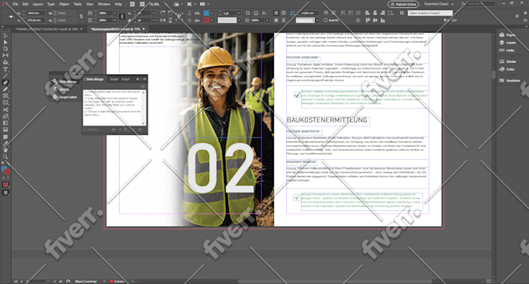The height and width of the screenshot is (284, 529).
Task: Open the Object menu
Action: (64, 4)
